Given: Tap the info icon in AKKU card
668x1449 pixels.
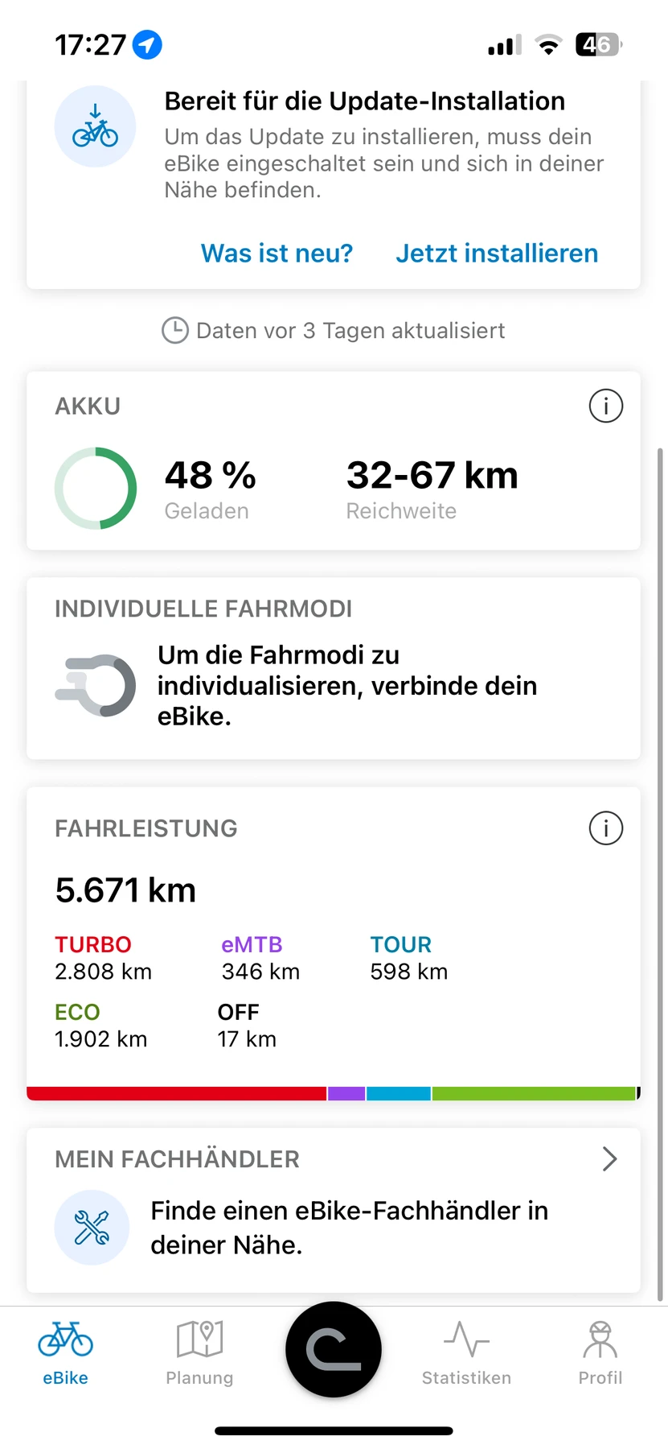Looking at the screenshot, I should click(x=605, y=406).
